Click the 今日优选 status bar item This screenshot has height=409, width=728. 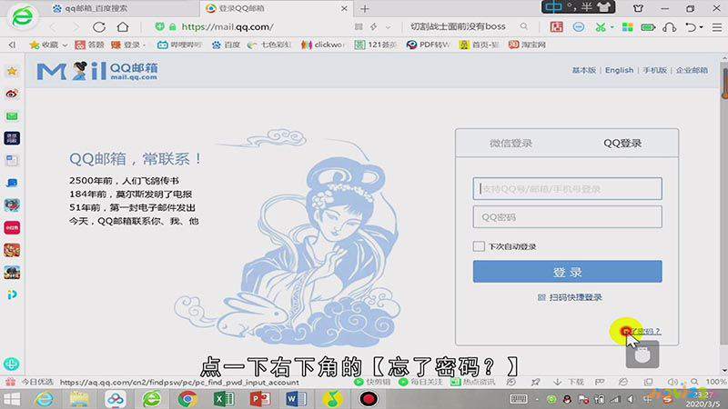pos(31,382)
